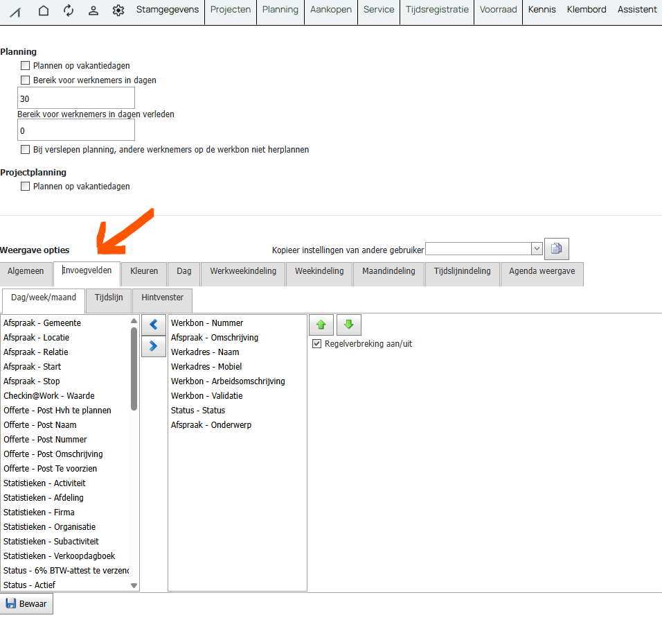Select Statistieken - Verkoopdagboek item
662x620 pixels.
59,556
